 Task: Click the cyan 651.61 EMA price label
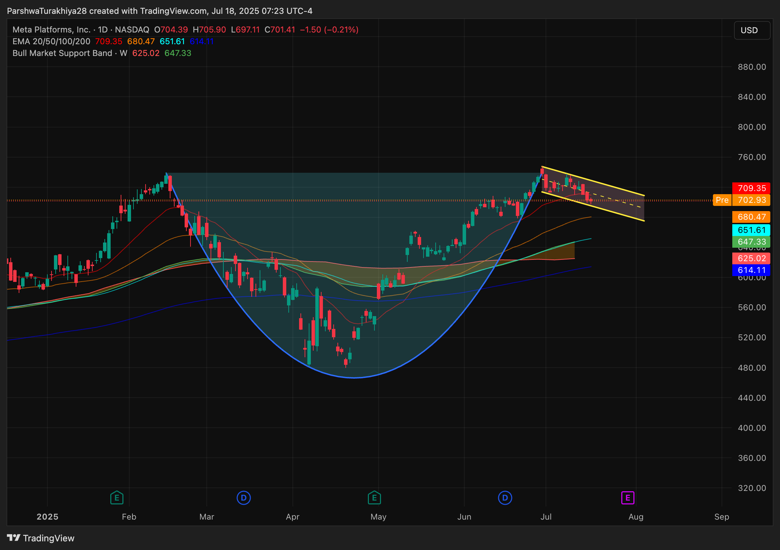[x=751, y=230]
